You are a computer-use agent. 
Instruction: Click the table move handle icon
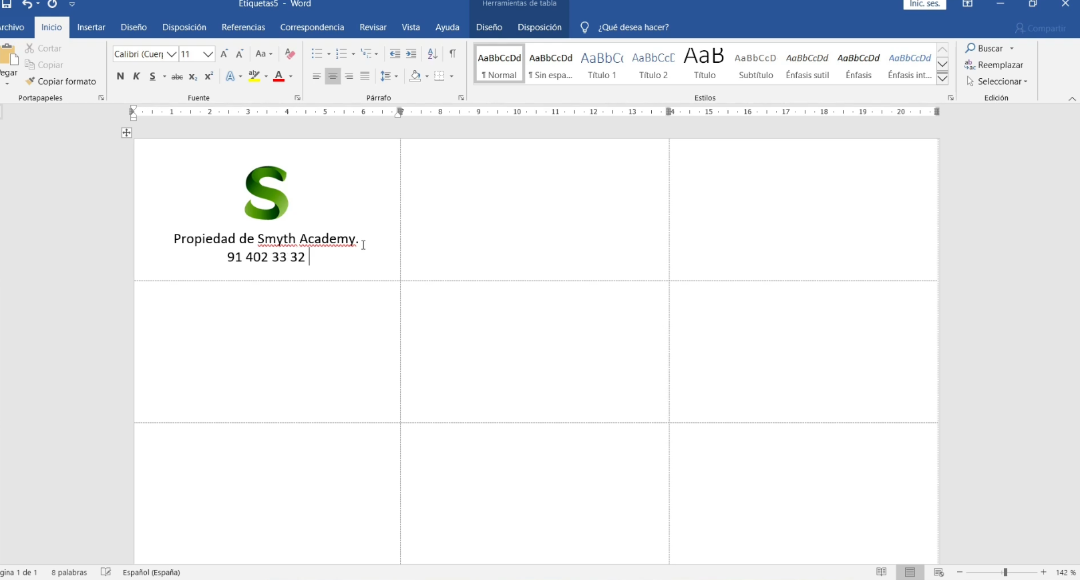coord(127,133)
